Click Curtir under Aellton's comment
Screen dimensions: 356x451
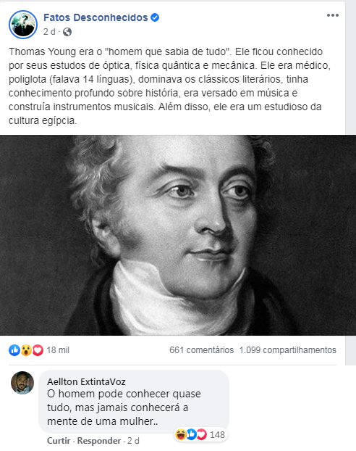(59, 441)
